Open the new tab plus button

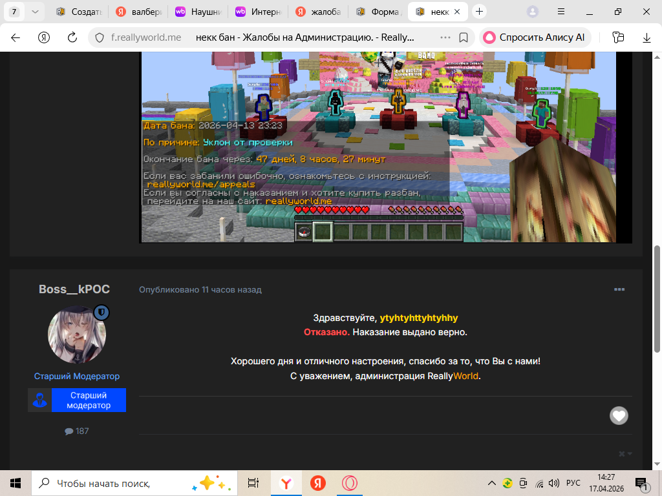click(479, 12)
